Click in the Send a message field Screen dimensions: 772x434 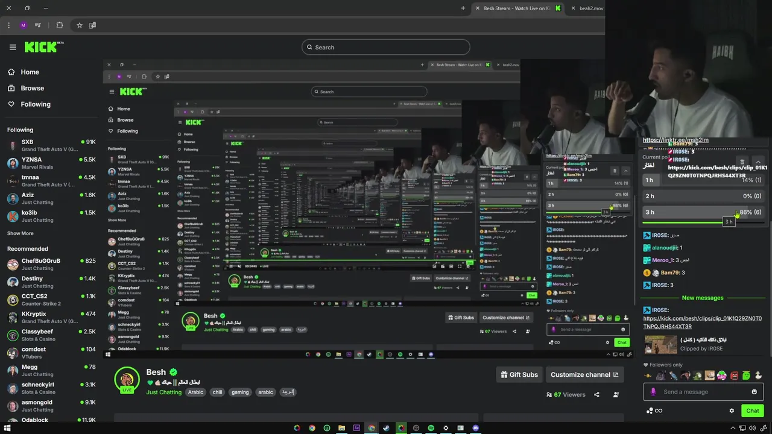[x=703, y=392]
